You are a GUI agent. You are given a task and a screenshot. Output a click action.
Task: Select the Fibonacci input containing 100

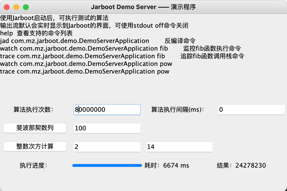click(x=107, y=128)
